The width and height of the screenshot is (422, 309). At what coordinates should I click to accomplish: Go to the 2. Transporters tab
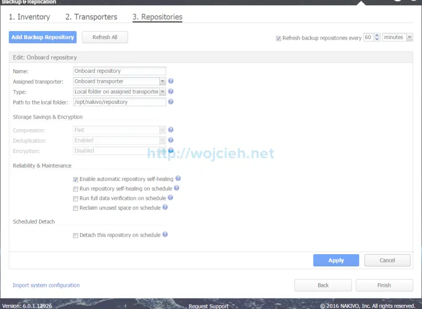(x=91, y=17)
